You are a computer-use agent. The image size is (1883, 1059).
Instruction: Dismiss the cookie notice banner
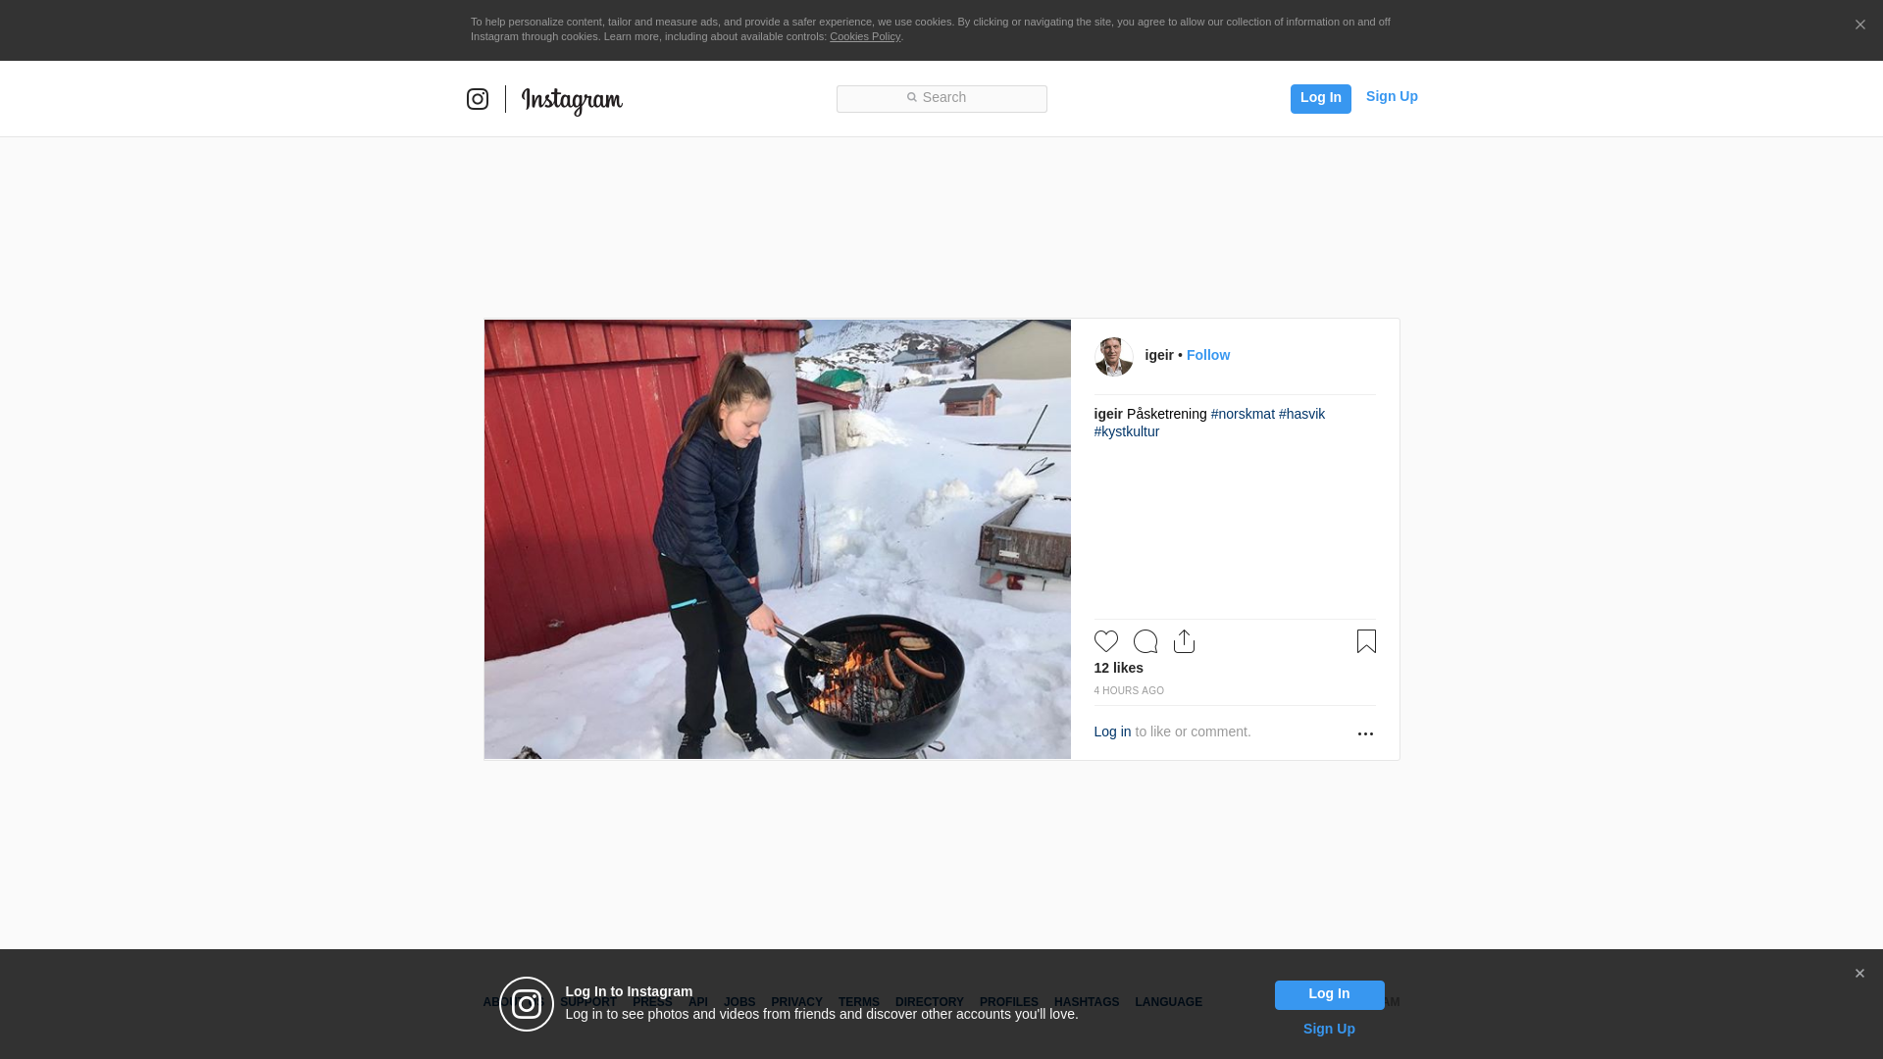[1859, 25]
